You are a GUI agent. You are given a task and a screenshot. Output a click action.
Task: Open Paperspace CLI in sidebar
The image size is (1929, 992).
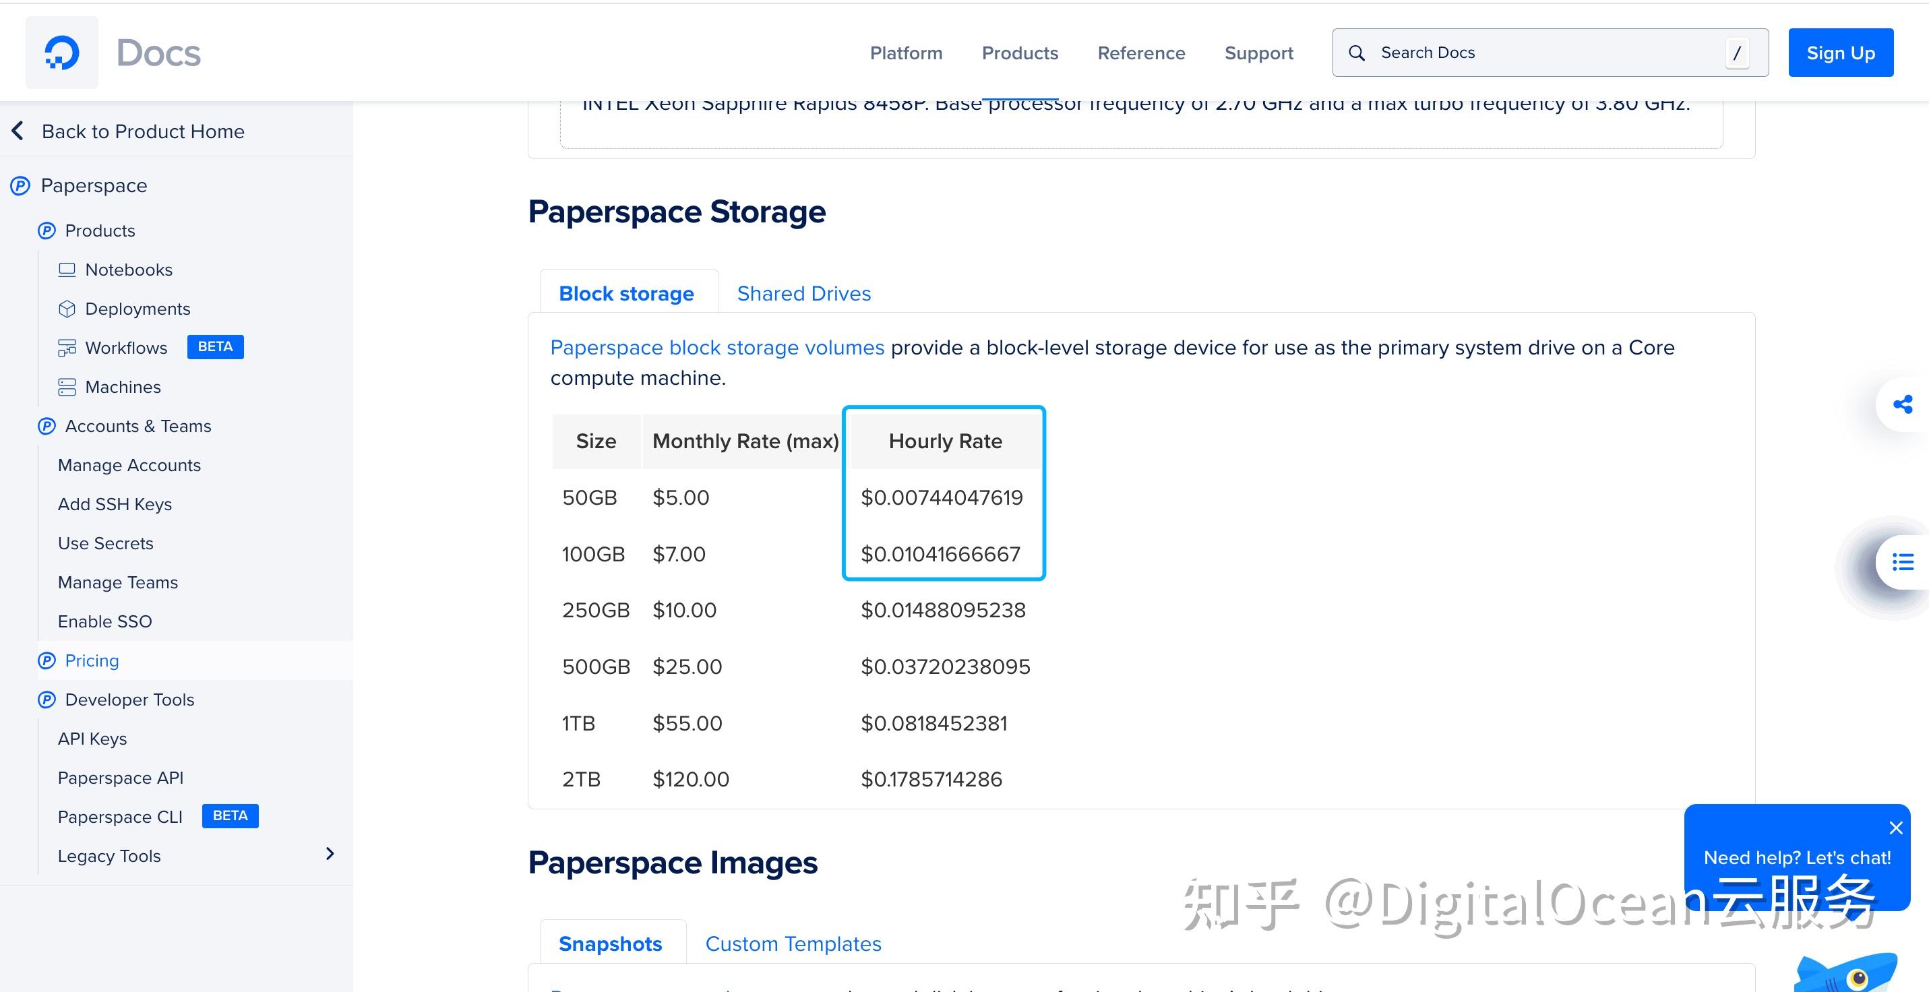tap(120, 816)
